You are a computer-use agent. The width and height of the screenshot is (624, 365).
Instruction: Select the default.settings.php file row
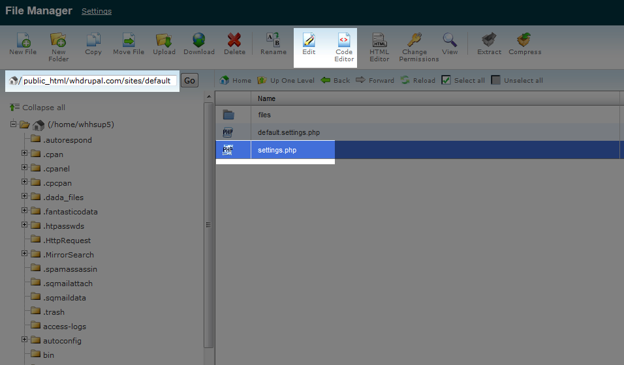289,132
